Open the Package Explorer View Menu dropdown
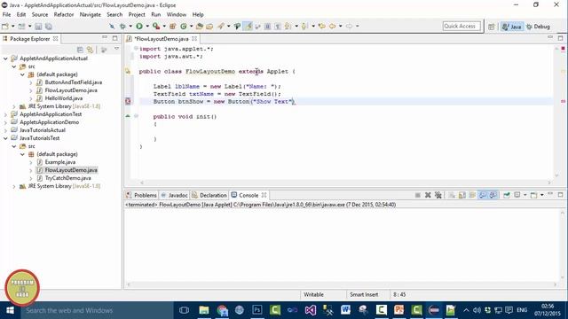This screenshot has width=568, height=319. point(116,49)
